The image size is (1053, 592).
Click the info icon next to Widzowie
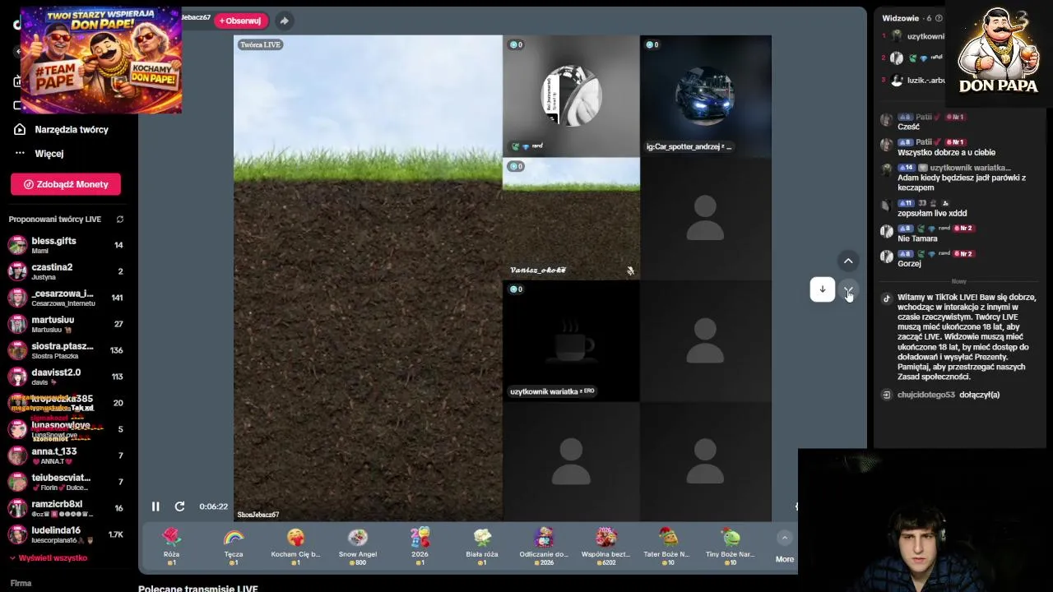[x=939, y=18]
